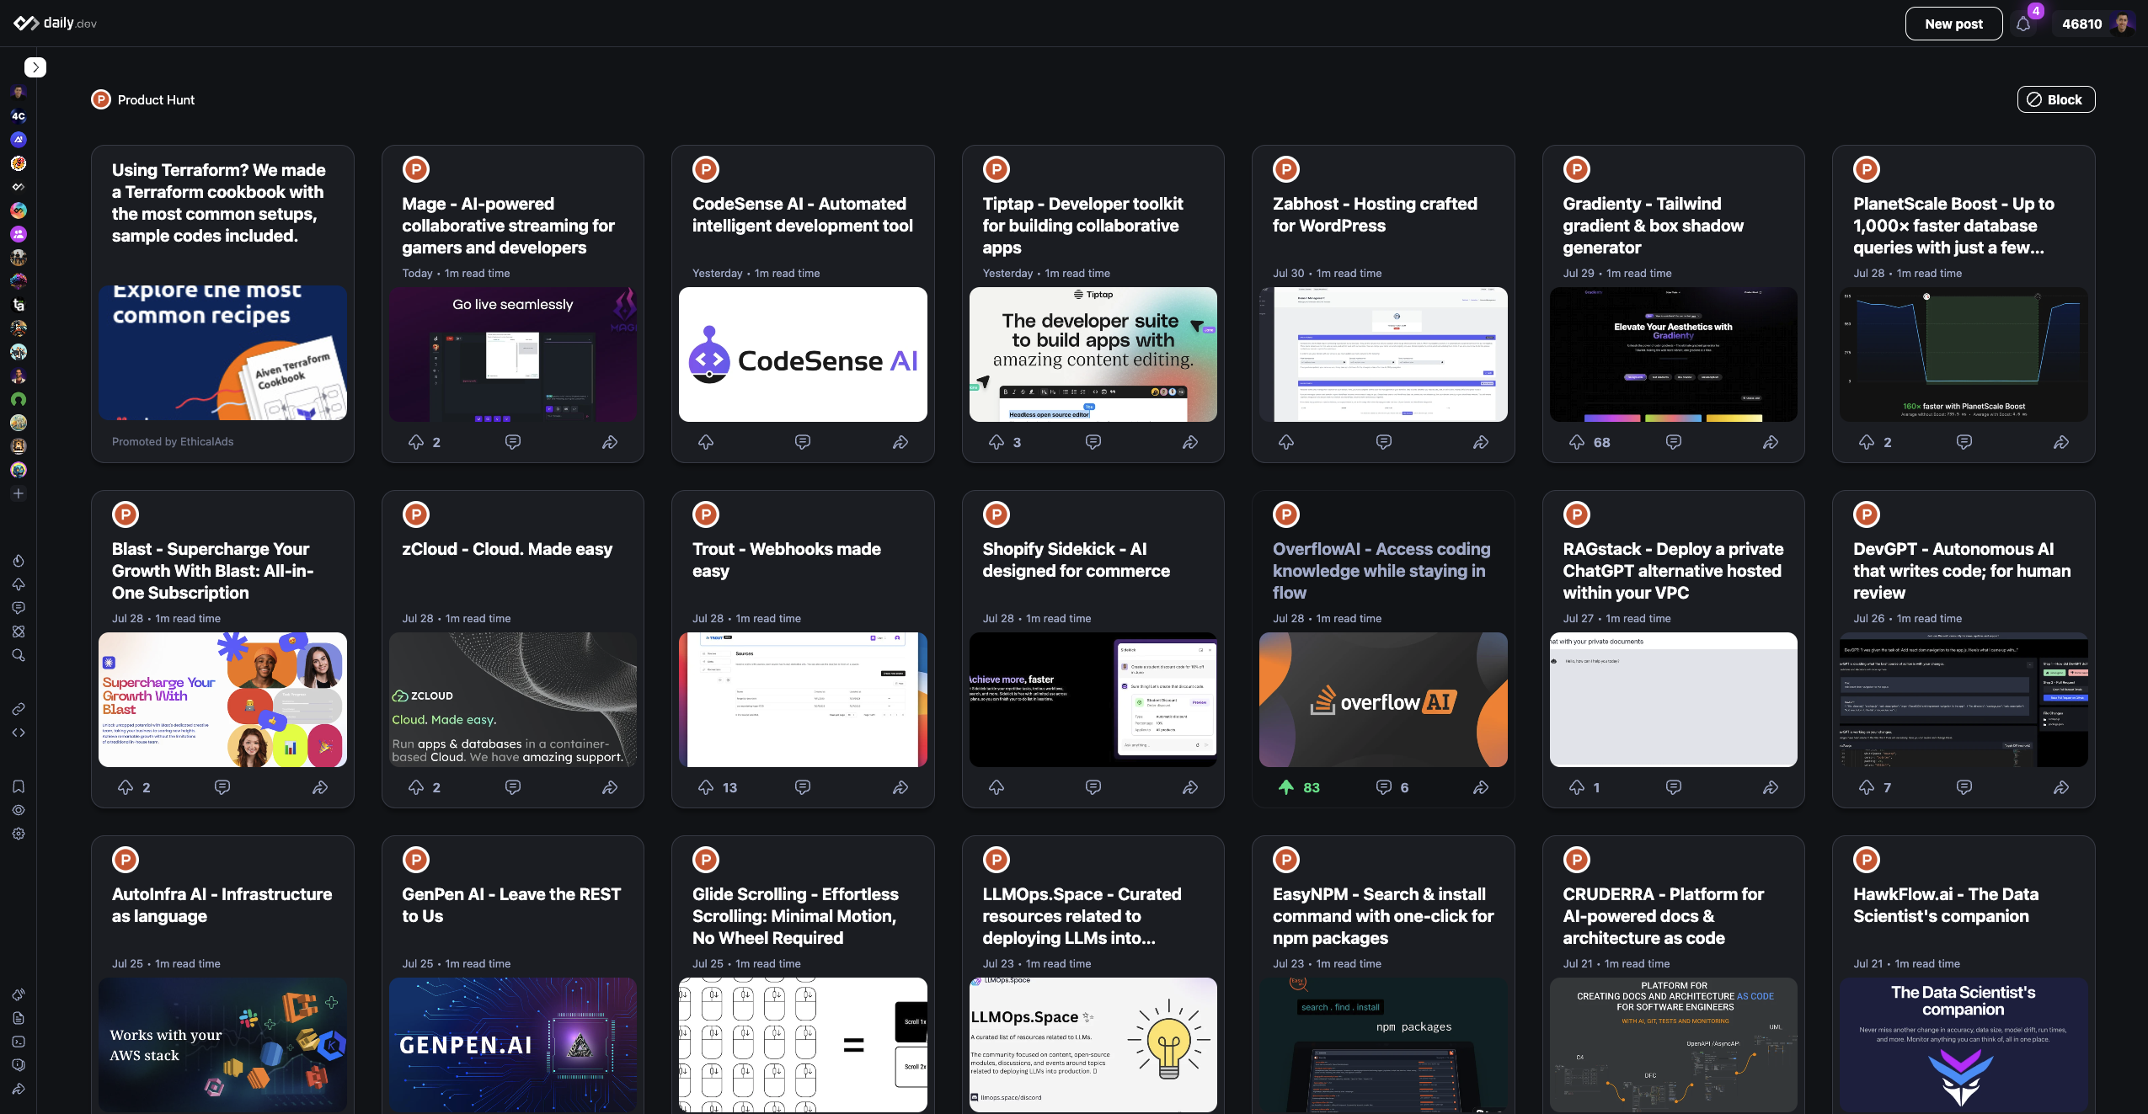
Task: Open Glide Scrolling post title
Action: (x=795, y=916)
